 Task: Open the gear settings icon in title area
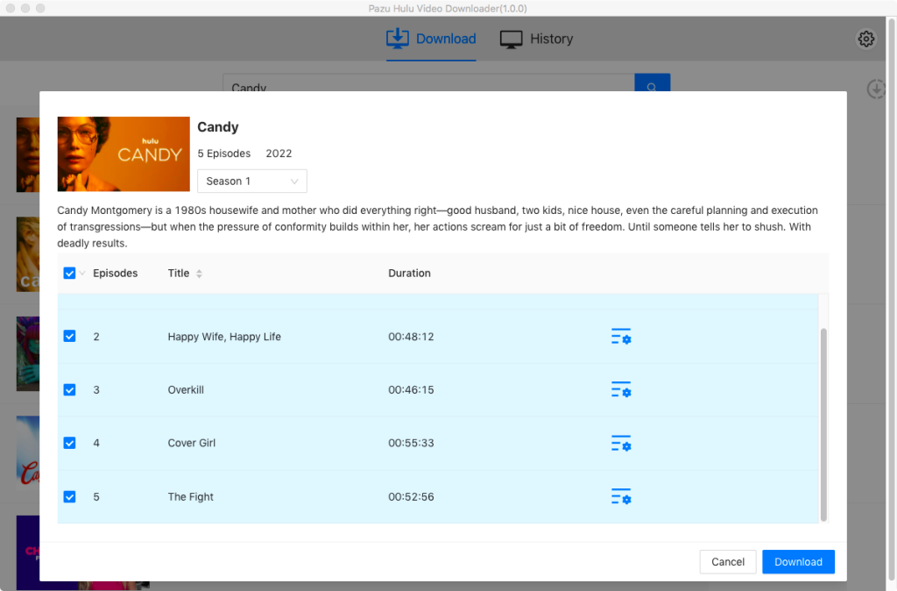[865, 39]
